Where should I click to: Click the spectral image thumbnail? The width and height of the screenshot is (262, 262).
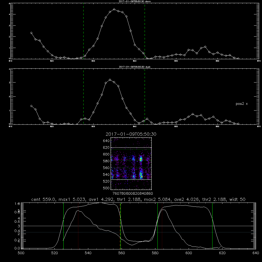coord(131,163)
